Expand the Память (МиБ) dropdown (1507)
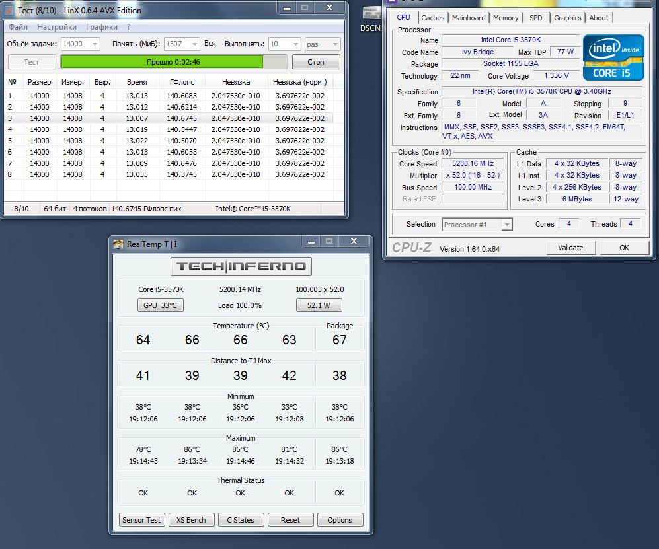 [182, 44]
